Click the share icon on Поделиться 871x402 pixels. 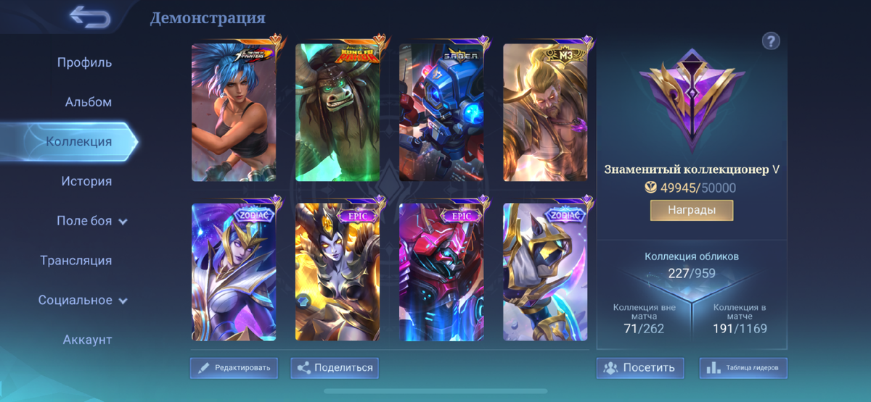[303, 368]
